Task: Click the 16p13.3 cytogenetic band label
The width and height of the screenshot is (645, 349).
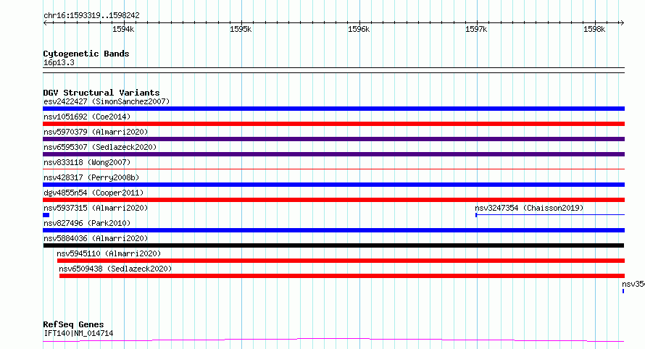Action: coord(59,63)
